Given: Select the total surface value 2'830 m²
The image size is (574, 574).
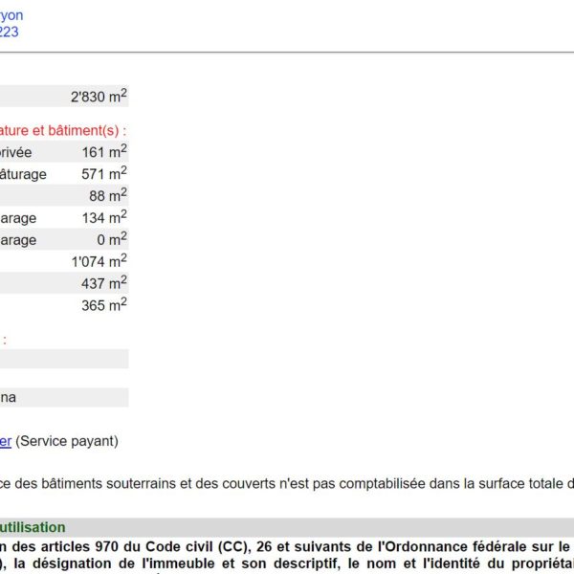Looking at the screenshot, I should point(99,97).
